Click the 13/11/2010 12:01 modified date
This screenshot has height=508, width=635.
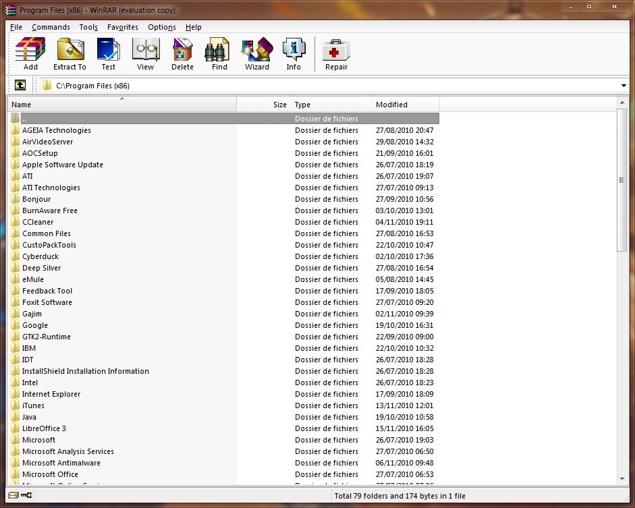(x=404, y=405)
